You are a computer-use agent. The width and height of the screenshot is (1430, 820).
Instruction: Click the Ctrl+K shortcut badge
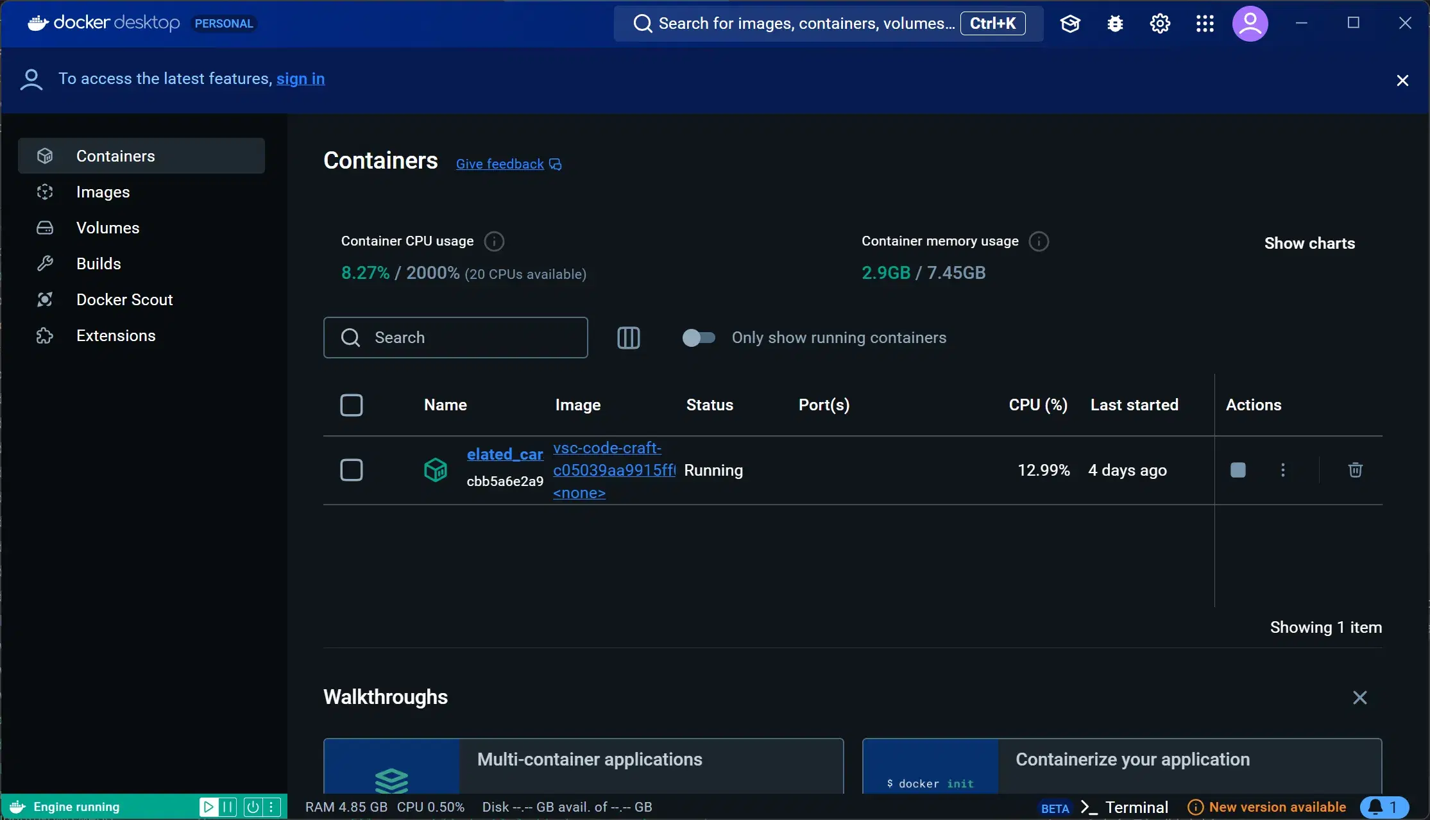(x=992, y=24)
